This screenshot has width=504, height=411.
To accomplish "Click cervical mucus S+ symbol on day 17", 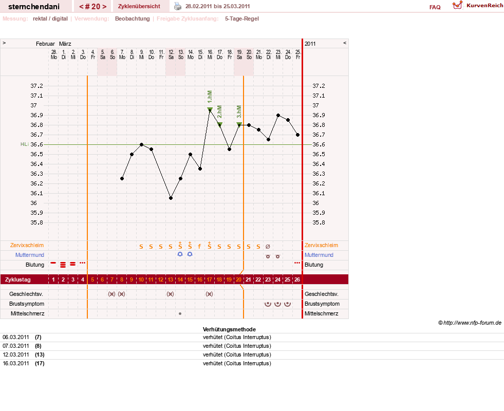I will click(210, 245).
